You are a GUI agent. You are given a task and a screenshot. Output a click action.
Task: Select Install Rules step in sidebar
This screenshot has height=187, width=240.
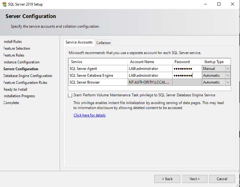click(x=12, y=42)
